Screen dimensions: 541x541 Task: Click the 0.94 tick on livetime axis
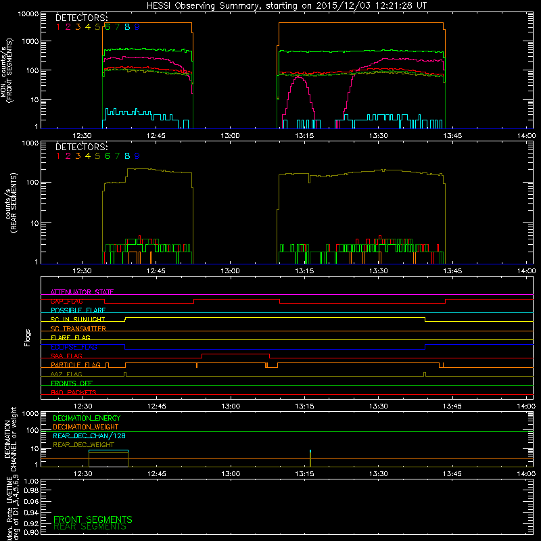[31, 512]
